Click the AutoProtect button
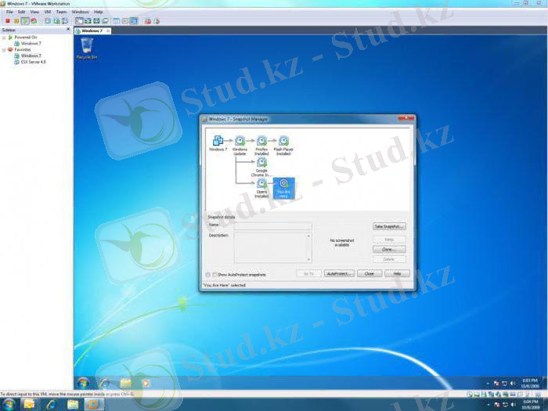Image resolution: width=548 pixels, height=411 pixels. point(339,274)
